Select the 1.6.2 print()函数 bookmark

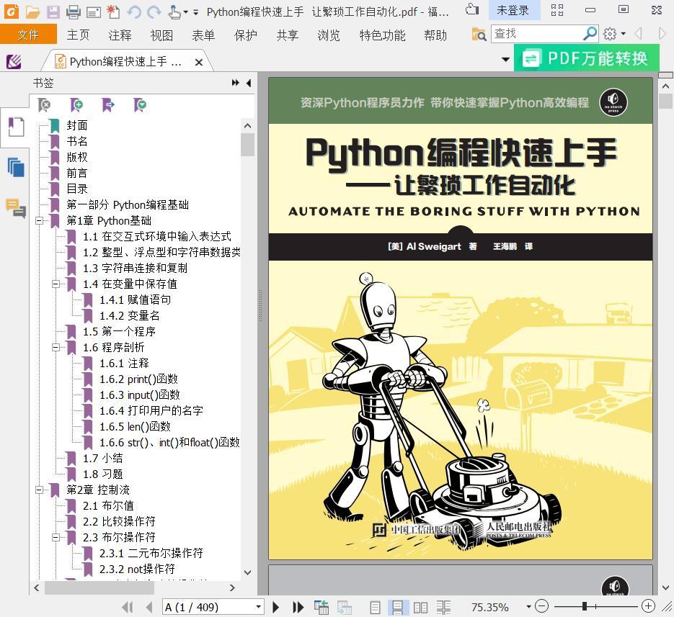[138, 379]
